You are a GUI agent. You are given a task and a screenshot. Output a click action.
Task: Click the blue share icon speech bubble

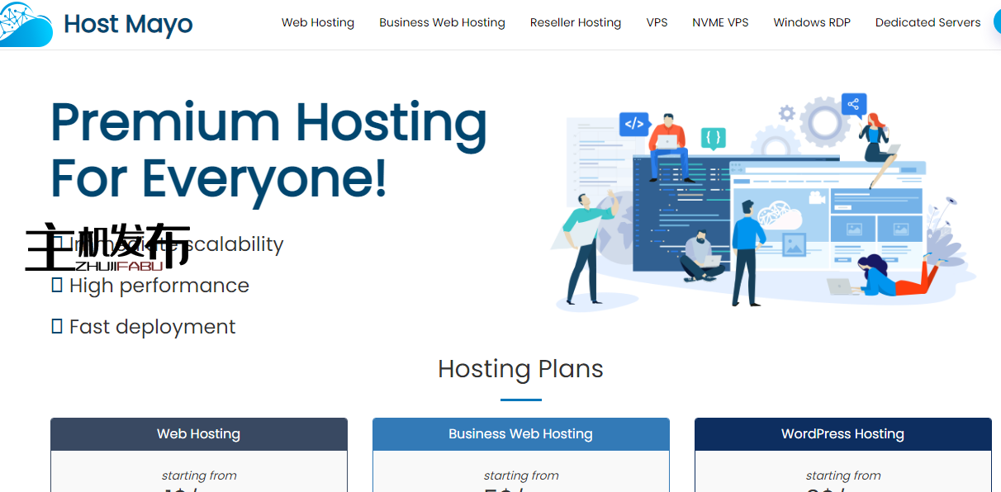point(853,105)
